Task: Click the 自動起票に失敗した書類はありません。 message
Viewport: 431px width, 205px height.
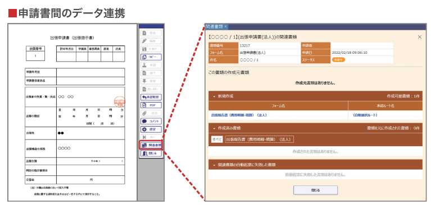Action: tap(315, 174)
